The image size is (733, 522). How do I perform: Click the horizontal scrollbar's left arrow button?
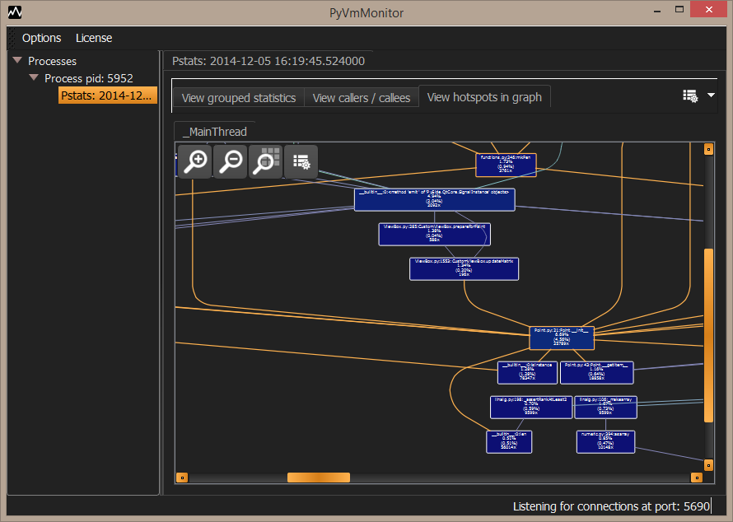click(182, 478)
